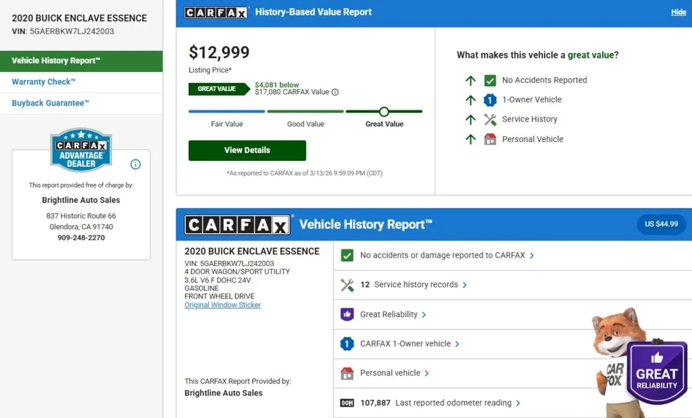Click the green checkmark for No accidents or damage reported
Viewport: 692px width, 418px height.
pos(347,255)
